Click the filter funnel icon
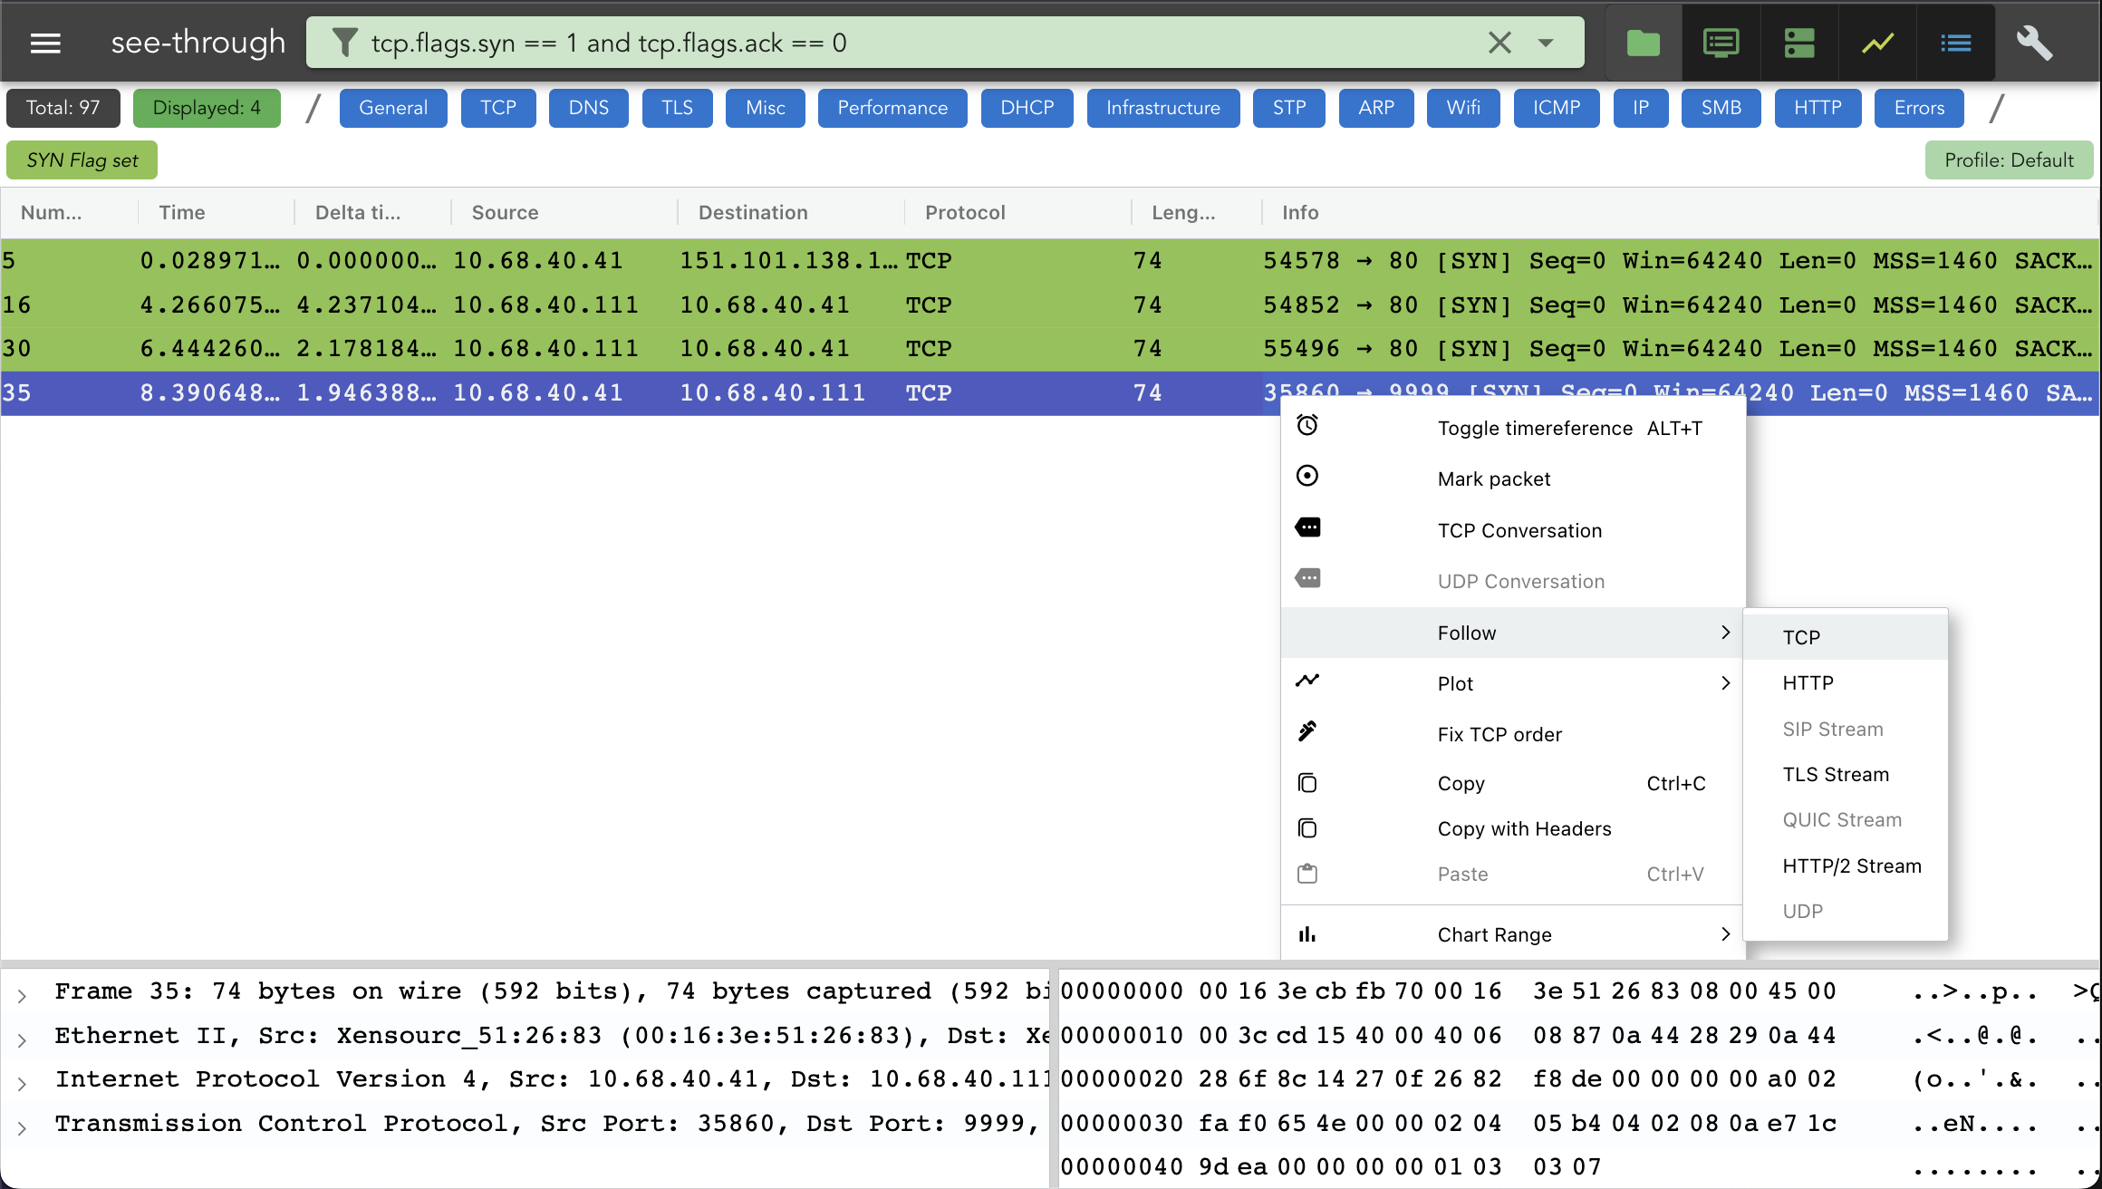Image resolution: width=2102 pixels, height=1189 pixels. tap(344, 43)
